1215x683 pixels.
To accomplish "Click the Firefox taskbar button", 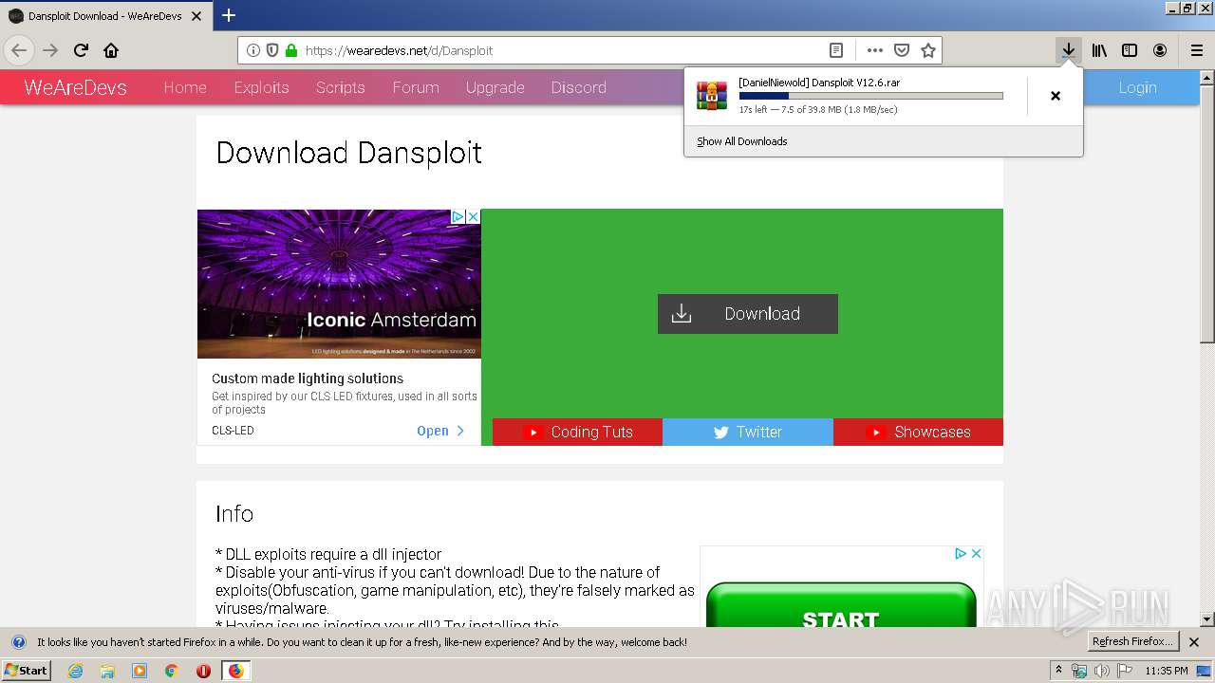I will (x=235, y=671).
